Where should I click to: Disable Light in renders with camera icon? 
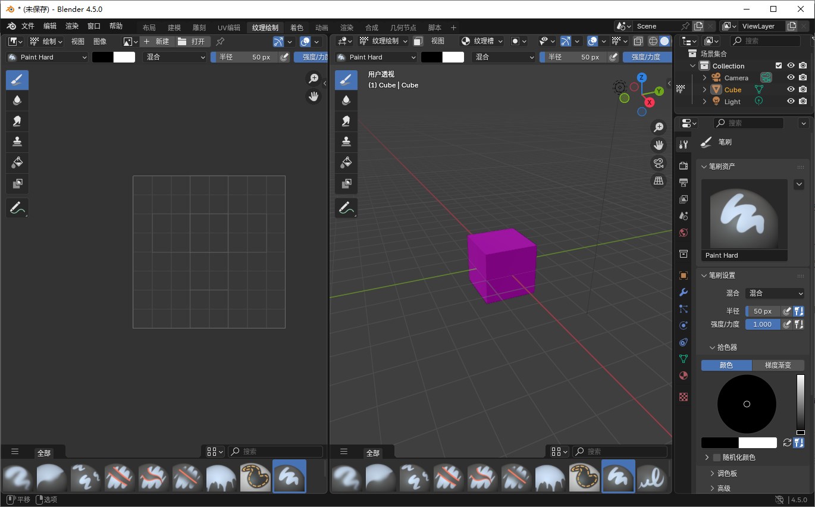pyautogui.click(x=803, y=102)
